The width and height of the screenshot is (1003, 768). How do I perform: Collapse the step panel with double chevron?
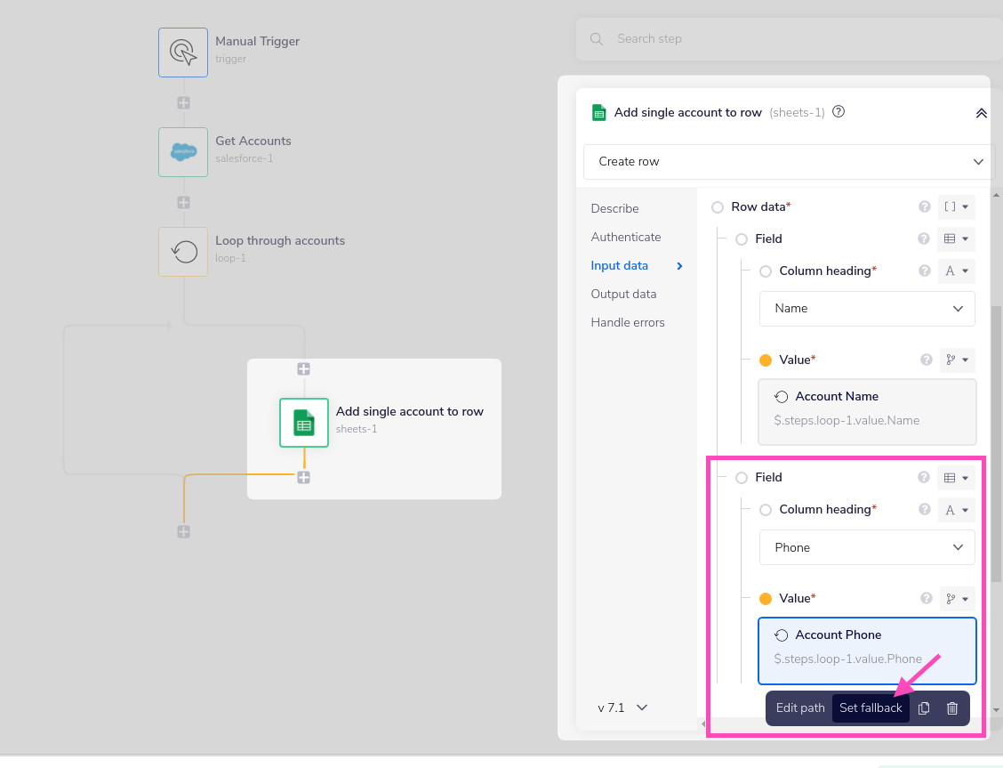pyautogui.click(x=982, y=113)
